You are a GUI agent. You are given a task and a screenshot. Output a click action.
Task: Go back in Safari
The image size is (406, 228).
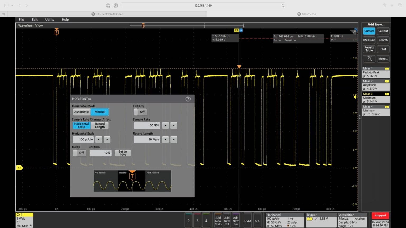19,6
